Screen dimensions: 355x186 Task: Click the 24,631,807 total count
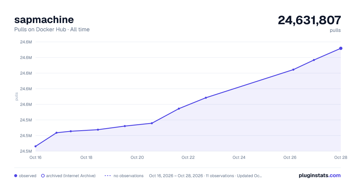coord(309,20)
